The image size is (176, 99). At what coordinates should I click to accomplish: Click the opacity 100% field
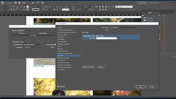[47, 10]
